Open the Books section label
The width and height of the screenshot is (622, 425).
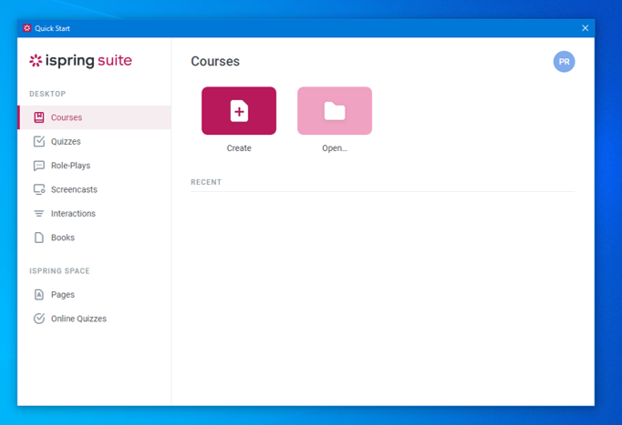pos(63,238)
